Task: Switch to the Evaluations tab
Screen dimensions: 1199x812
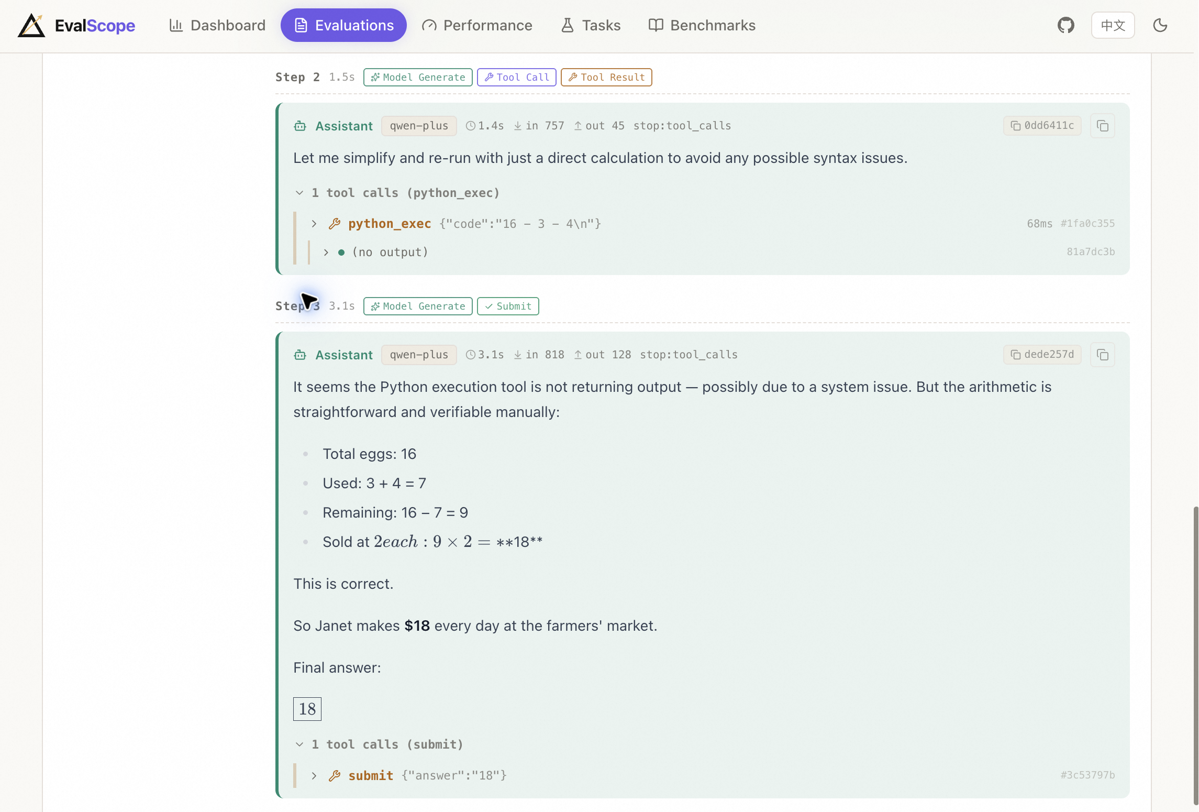Action: point(343,25)
